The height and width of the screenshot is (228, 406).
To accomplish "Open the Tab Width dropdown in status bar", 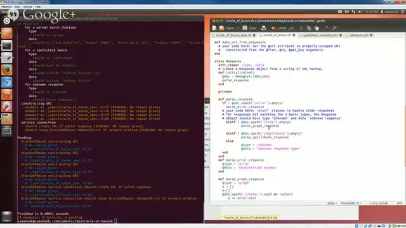I will point(351,203).
